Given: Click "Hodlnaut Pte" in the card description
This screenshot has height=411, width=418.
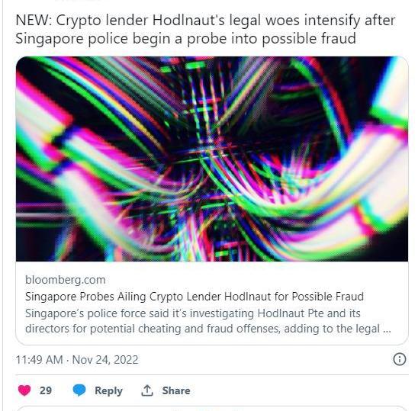Looking at the screenshot, I should [291, 313].
